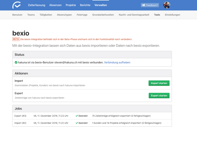Click the green connection status icon
This screenshot has height=141, width=197.
pos(16,62)
